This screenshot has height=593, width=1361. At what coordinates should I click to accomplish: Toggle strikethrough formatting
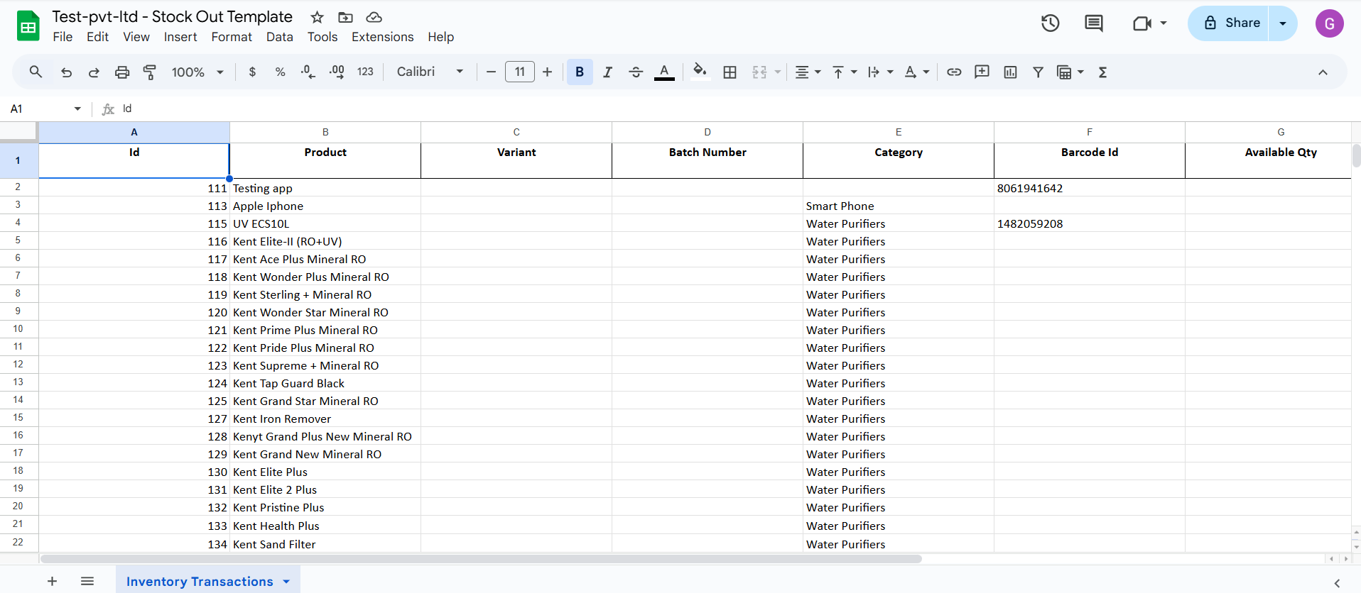(x=636, y=72)
